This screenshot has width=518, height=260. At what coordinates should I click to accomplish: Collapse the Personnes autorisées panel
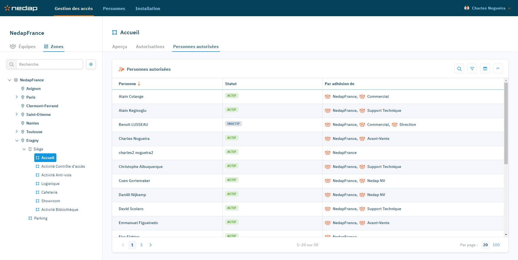pyautogui.click(x=498, y=69)
